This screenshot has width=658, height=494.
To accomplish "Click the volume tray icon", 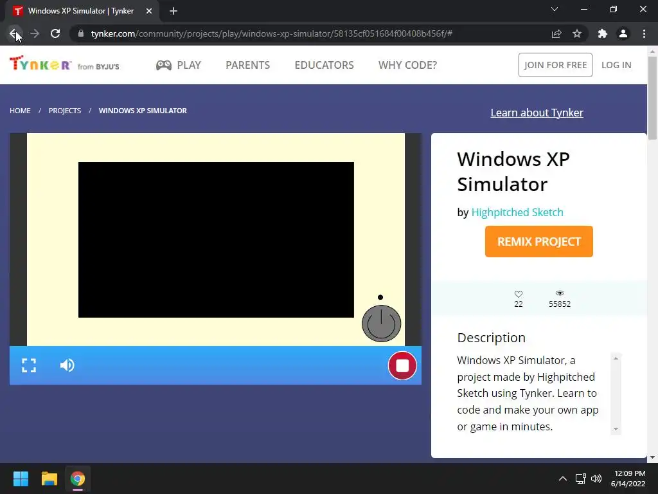I will 596,479.
